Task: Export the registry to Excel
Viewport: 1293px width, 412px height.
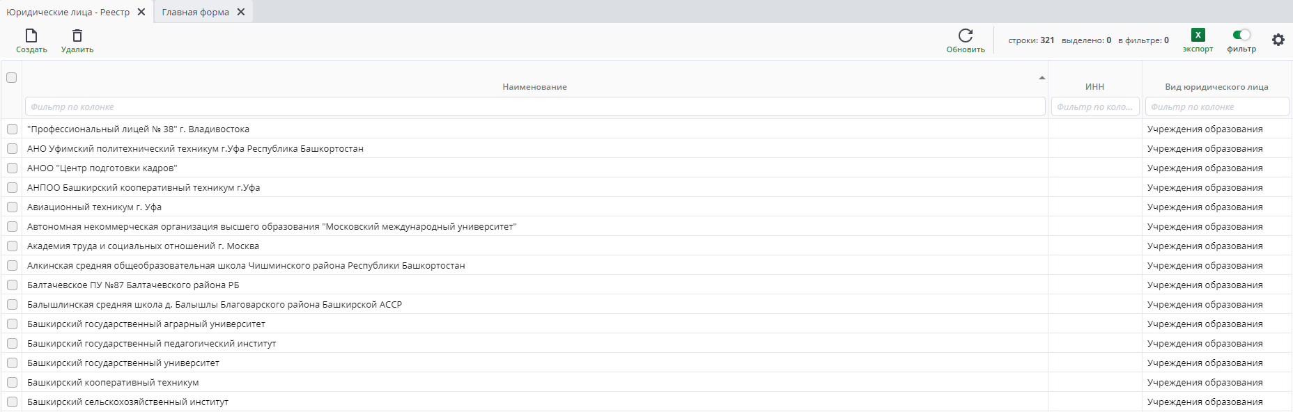Action: click(1198, 35)
